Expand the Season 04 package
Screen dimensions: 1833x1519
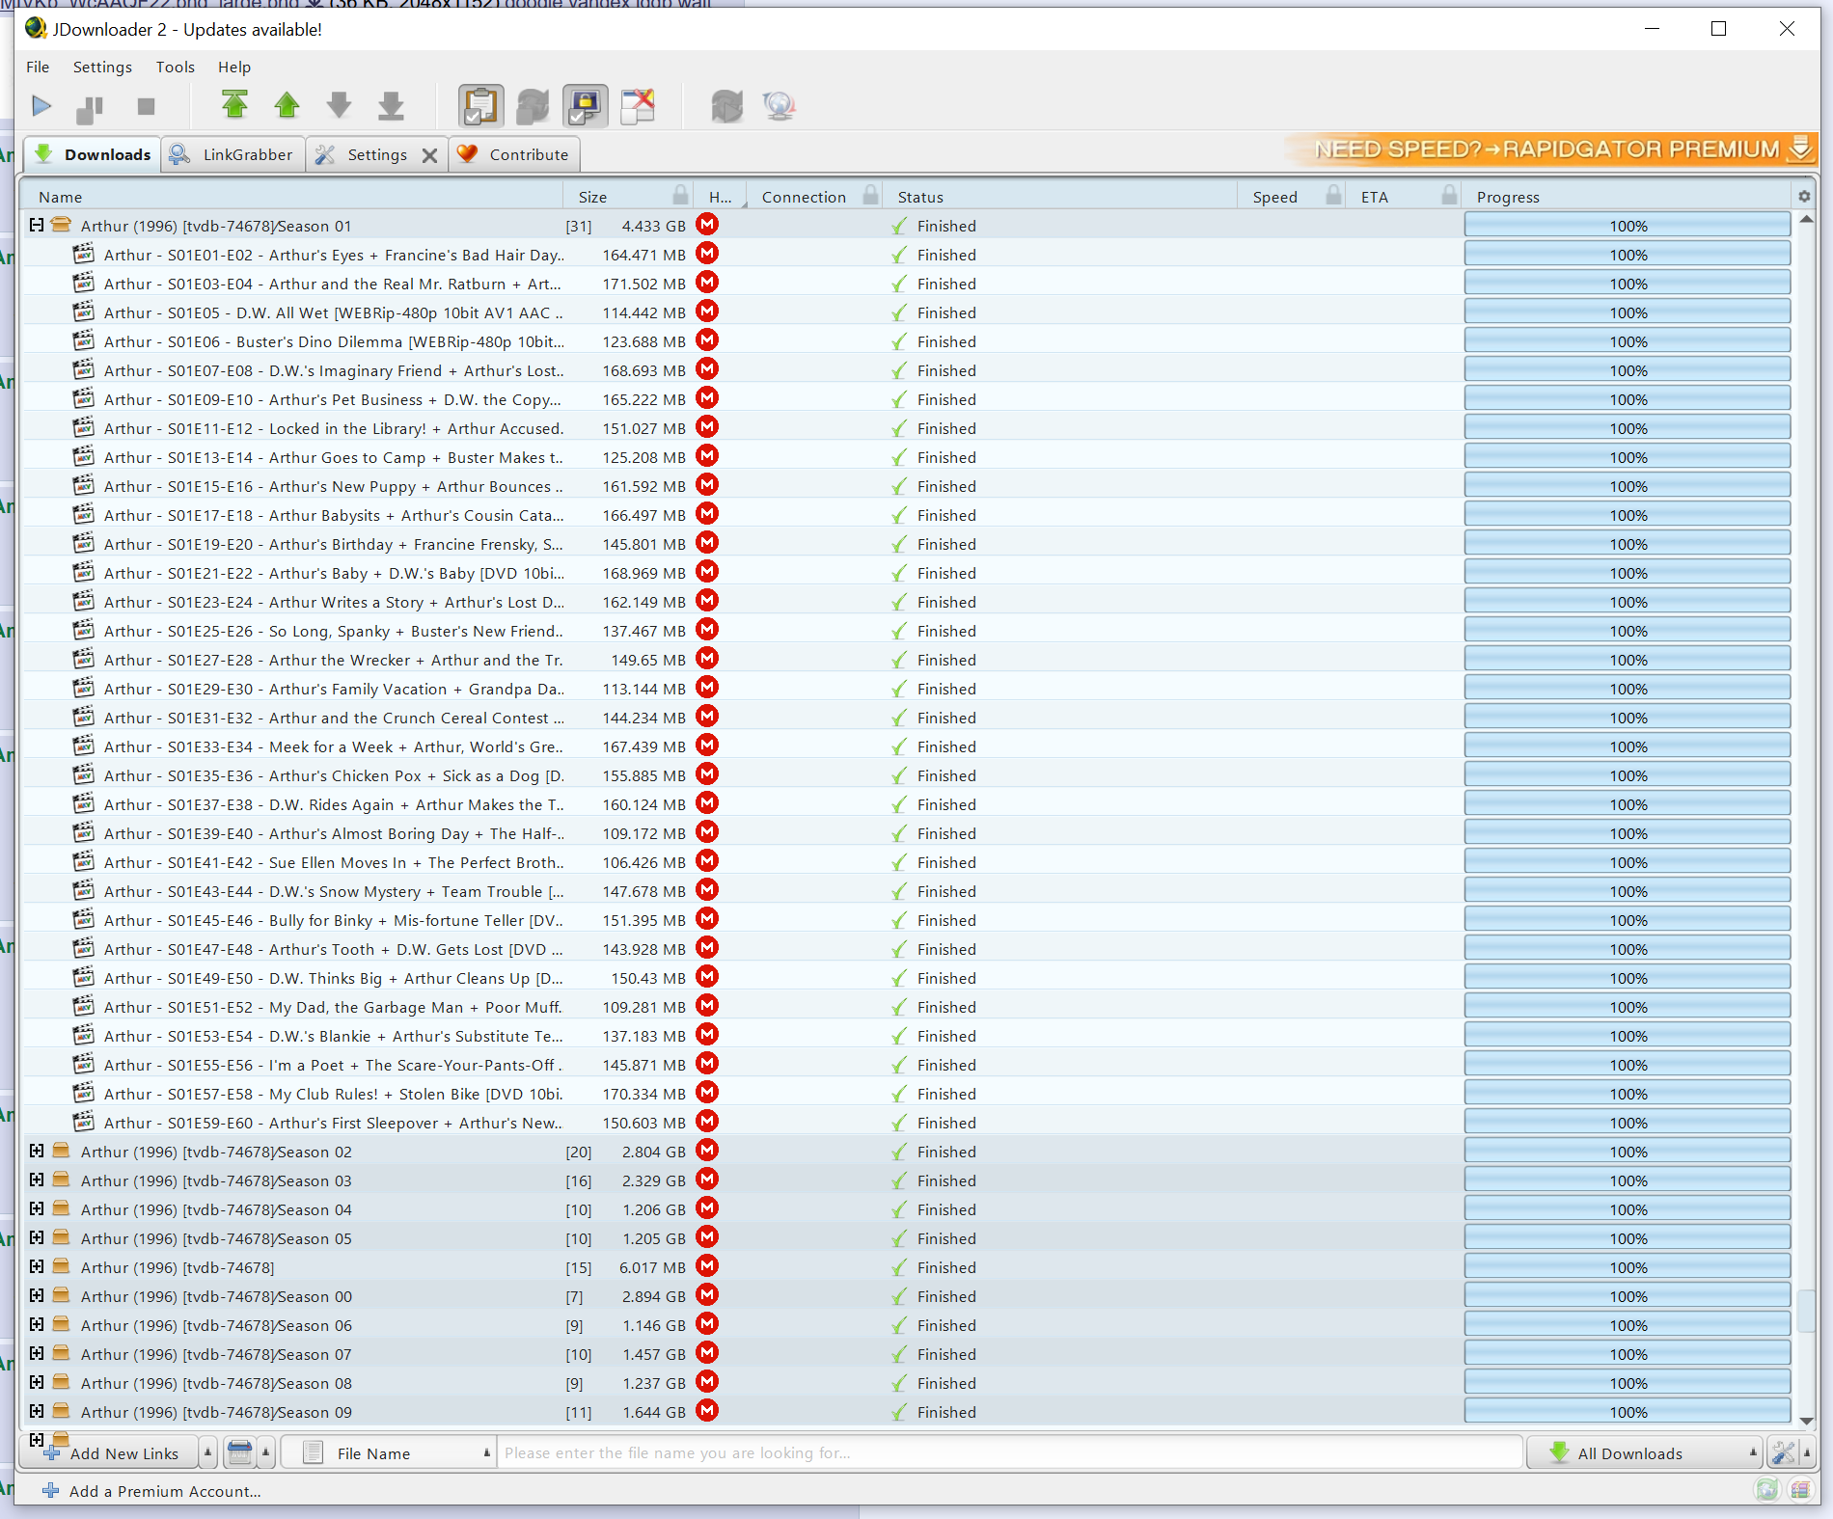click(x=37, y=1208)
